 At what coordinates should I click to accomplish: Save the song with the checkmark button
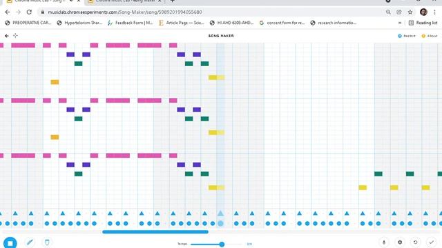[431, 242]
